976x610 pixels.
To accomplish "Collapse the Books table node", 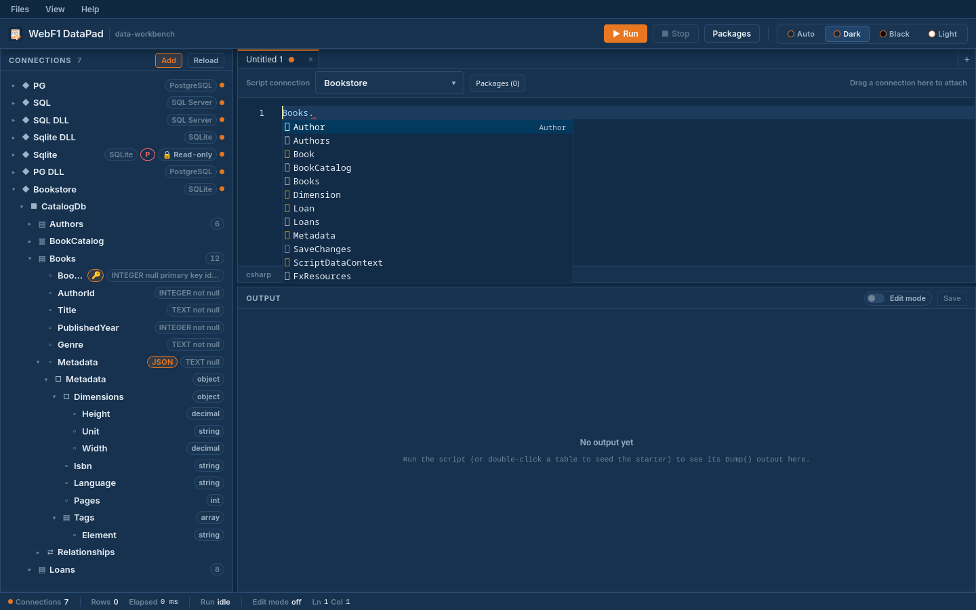I will 29,259.
